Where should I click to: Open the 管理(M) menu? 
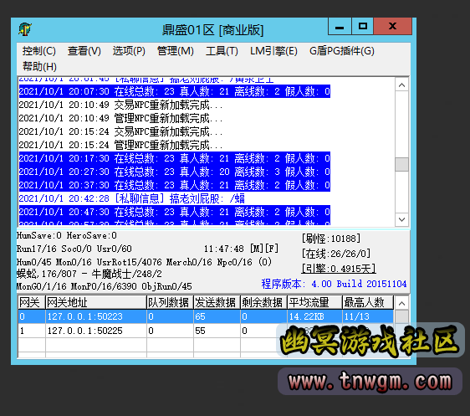[x=176, y=51]
